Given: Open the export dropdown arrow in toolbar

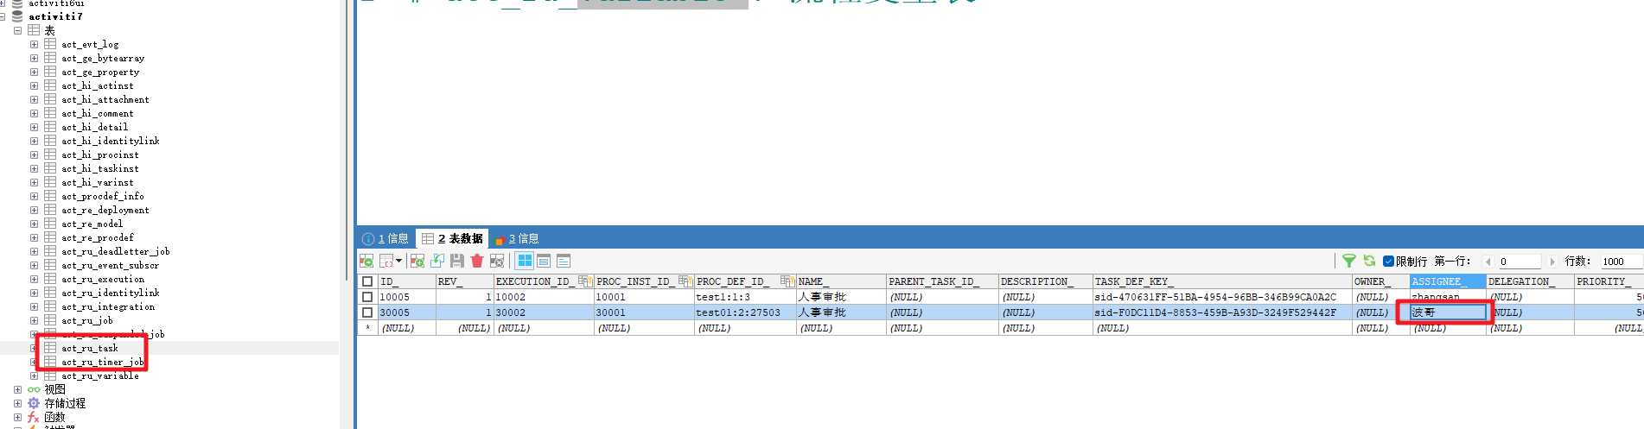Looking at the screenshot, I should coord(398,261).
